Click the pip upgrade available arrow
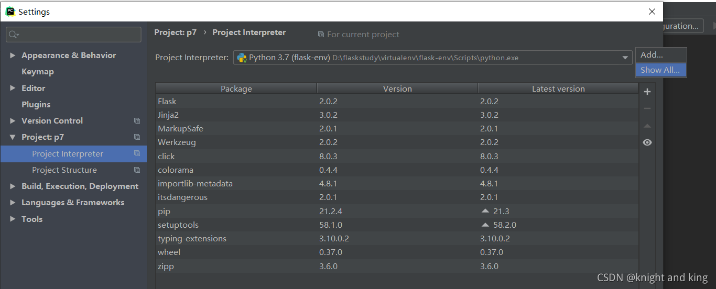The height and width of the screenshot is (289, 716). pos(485,211)
